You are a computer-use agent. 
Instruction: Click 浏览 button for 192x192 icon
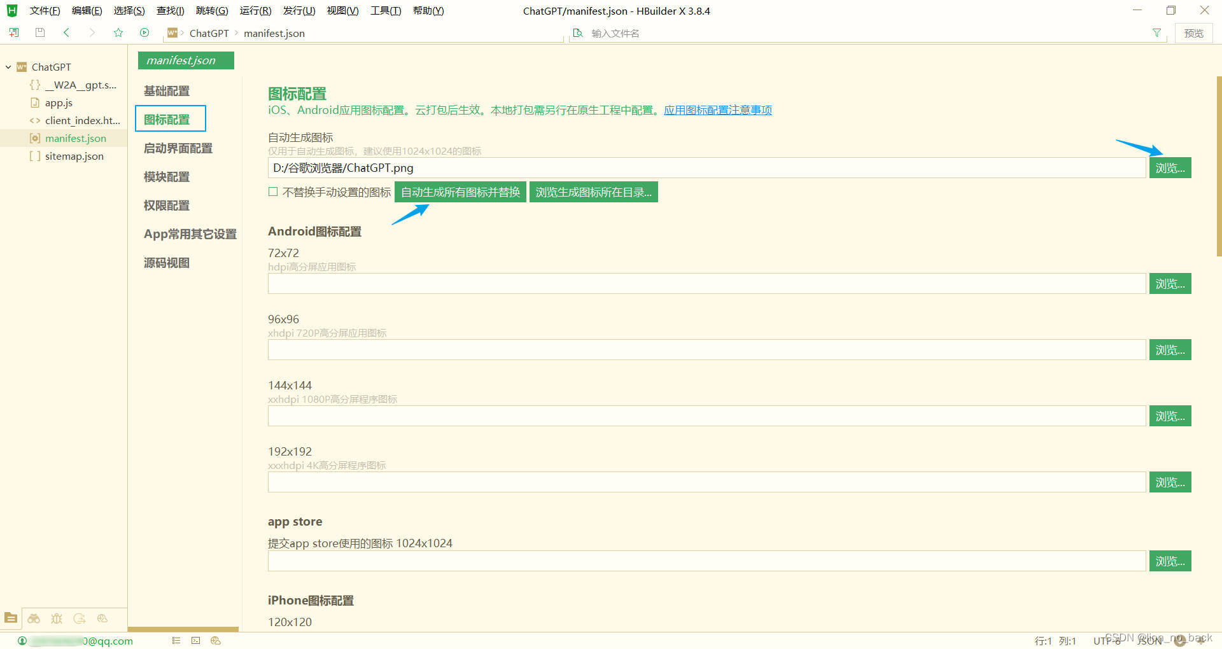click(1170, 482)
